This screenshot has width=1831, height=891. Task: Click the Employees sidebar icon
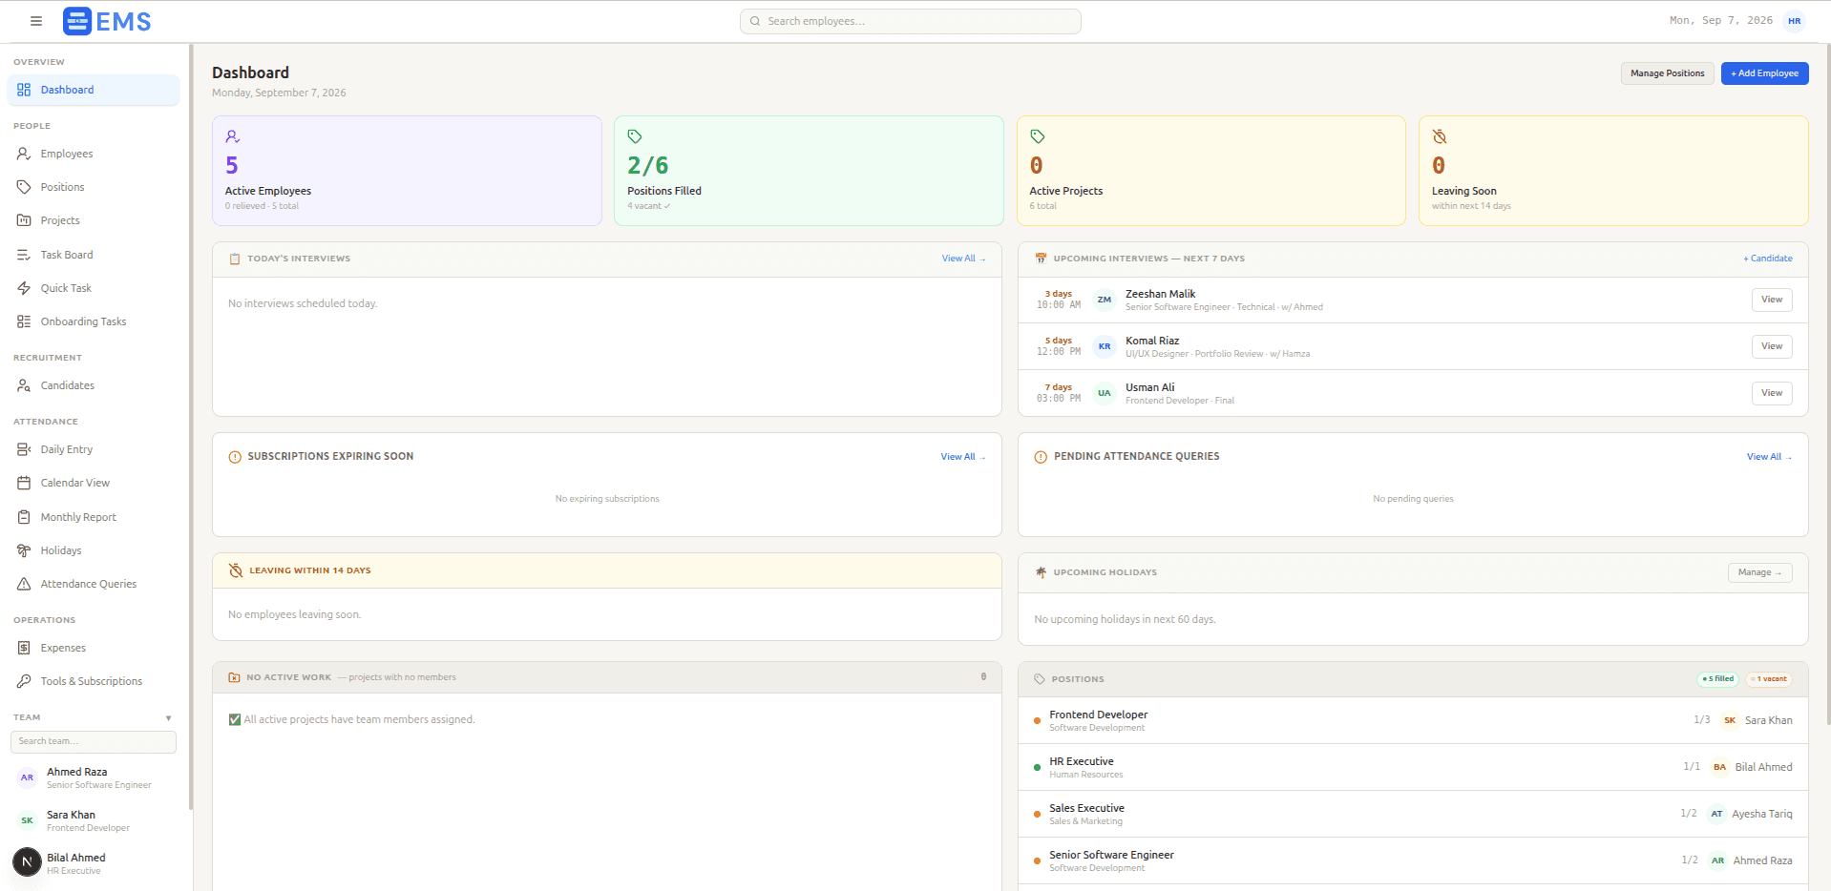tap(24, 154)
